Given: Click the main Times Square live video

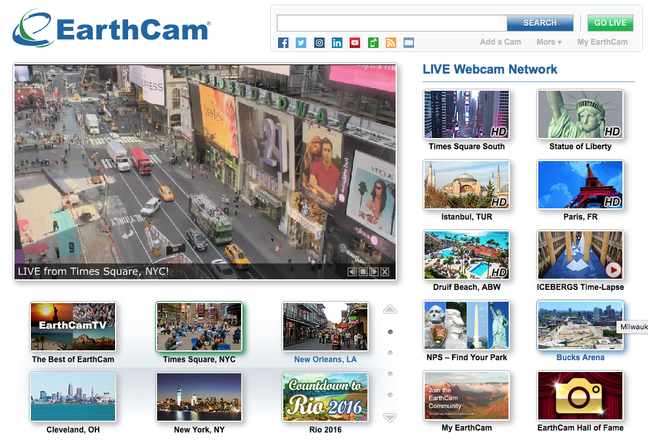Looking at the screenshot, I should click(205, 172).
